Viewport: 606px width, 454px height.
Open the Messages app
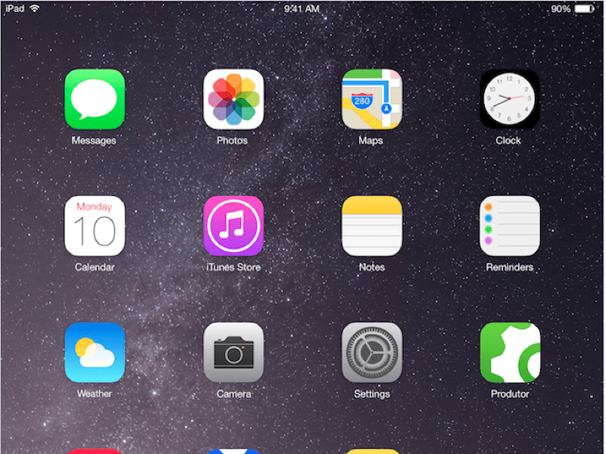click(x=95, y=99)
